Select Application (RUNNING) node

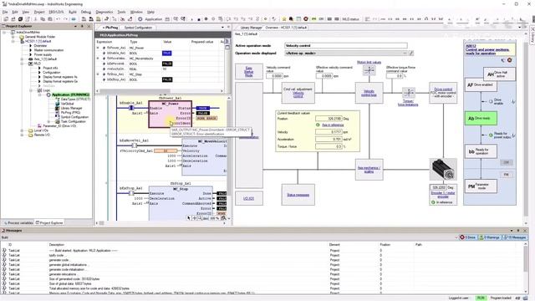(x=70, y=94)
